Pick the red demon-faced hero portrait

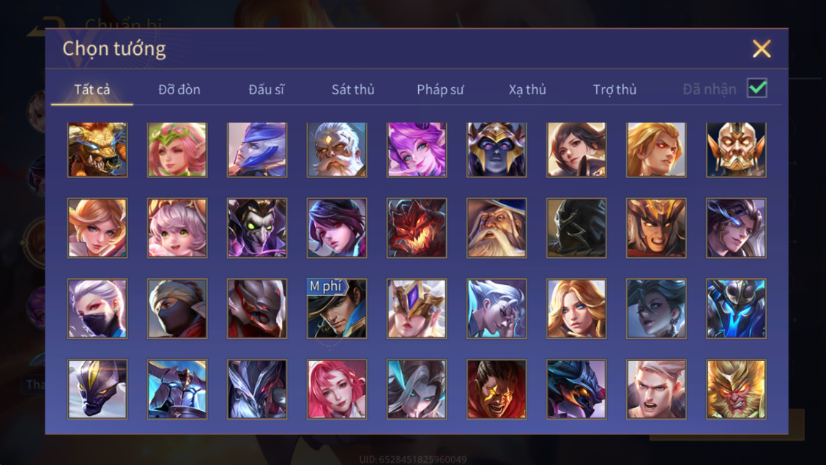417,228
